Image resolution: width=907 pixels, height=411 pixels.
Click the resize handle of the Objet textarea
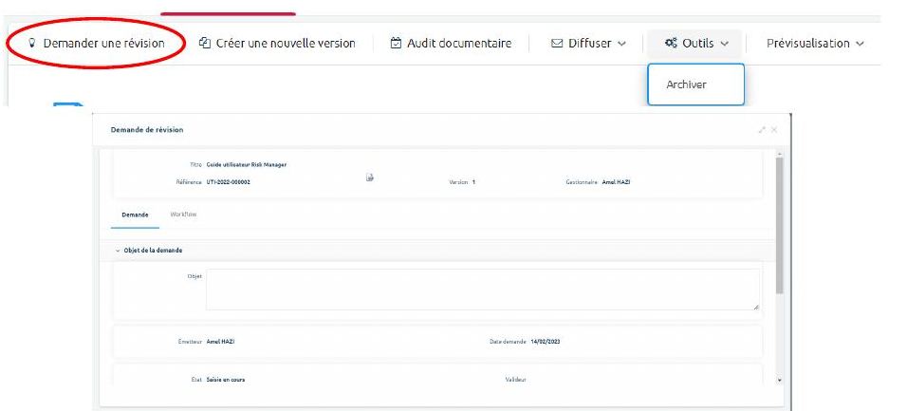[756, 307]
